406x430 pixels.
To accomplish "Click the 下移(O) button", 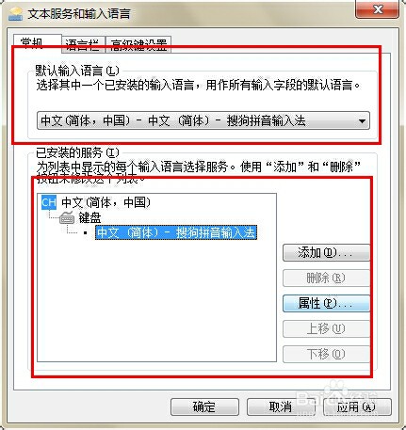I will [326, 355].
